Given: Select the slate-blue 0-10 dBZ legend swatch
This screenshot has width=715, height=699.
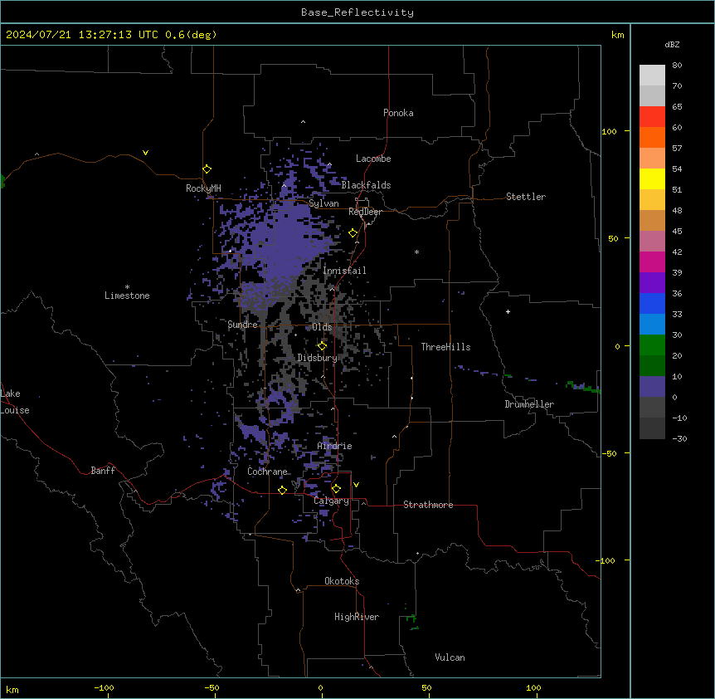Looking at the screenshot, I should pos(652,387).
